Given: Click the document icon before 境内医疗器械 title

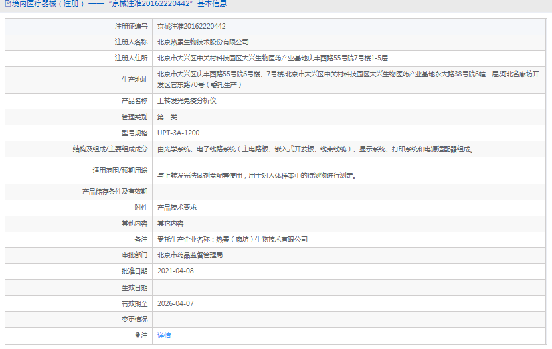Looking at the screenshot, I should [8, 4].
